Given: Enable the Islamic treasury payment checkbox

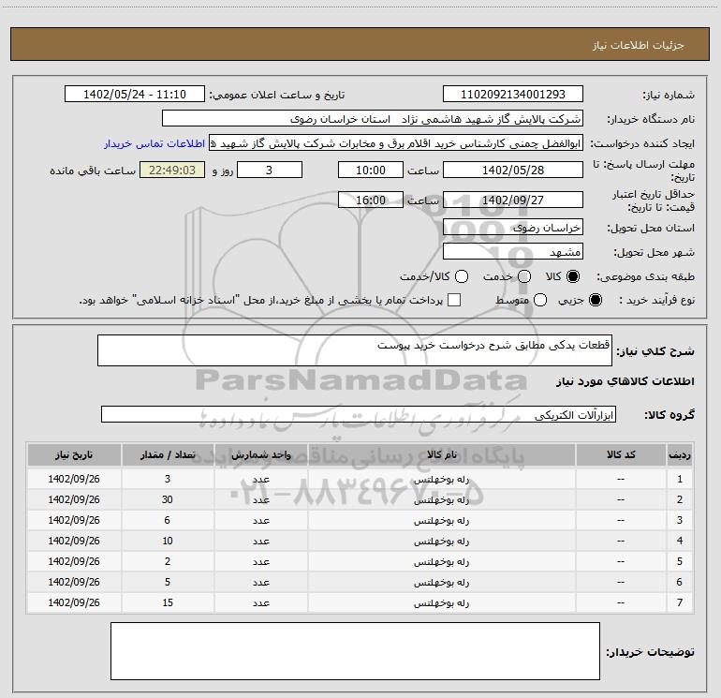Looking at the screenshot, I should click(x=454, y=301).
